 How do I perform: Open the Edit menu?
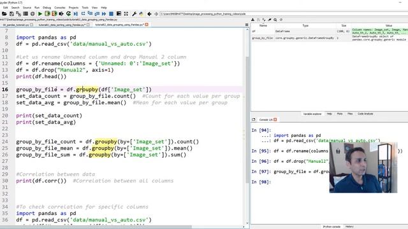tap(6, 8)
